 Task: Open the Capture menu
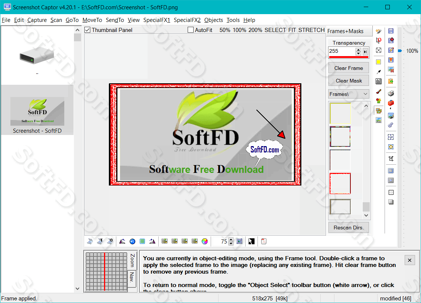coord(37,20)
